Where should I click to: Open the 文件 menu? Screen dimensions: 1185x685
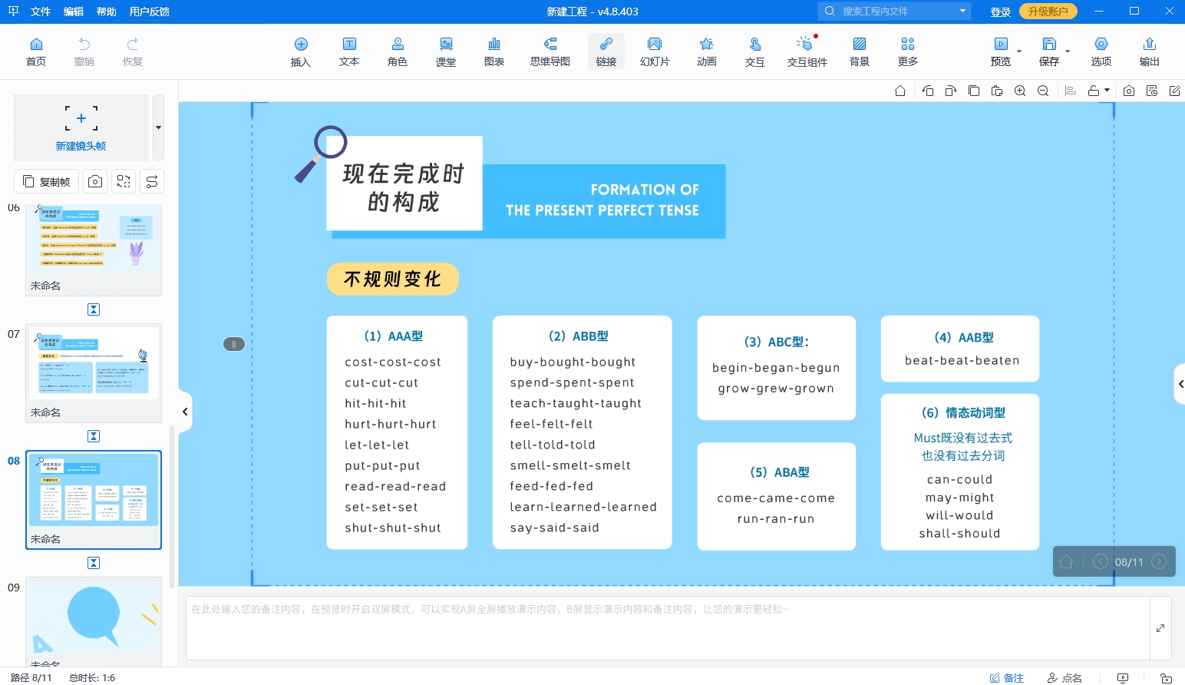[x=41, y=12]
